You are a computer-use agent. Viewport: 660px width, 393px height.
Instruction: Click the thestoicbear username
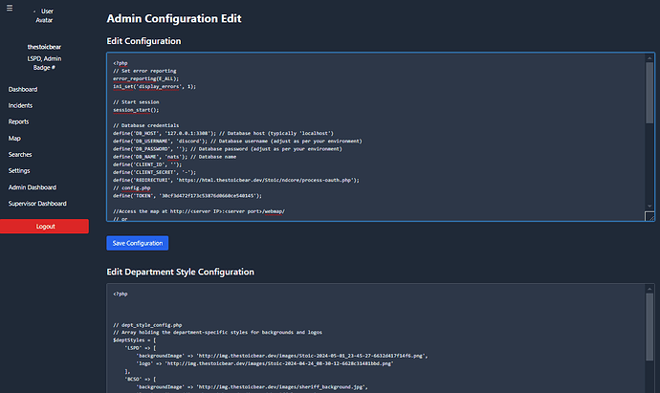44,47
